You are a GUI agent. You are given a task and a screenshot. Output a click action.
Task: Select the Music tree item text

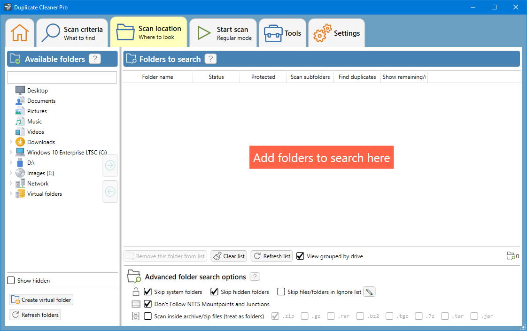(x=35, y=121)
